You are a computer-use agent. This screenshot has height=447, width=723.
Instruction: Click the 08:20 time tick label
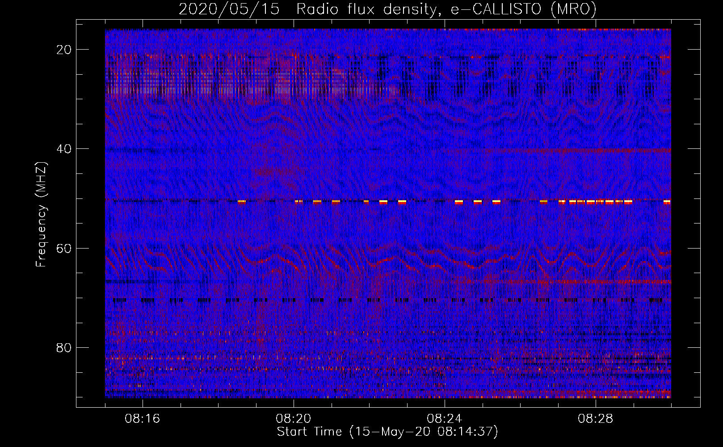[x=294, y=419]
